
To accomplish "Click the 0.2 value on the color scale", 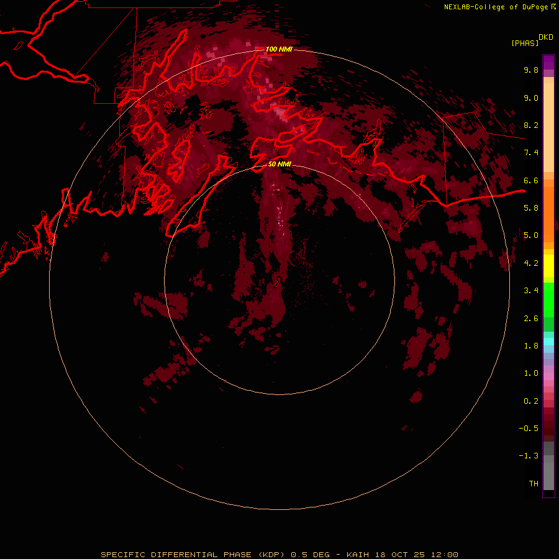I will [x=531, y=401].
